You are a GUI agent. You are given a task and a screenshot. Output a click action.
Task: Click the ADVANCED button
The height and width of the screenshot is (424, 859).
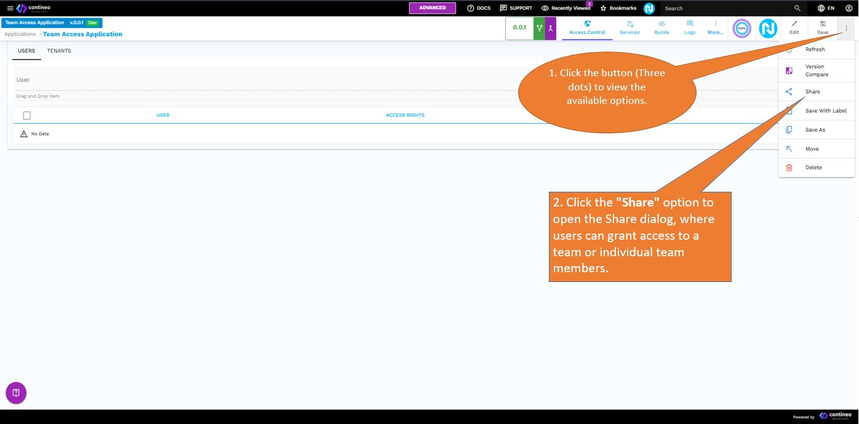click(x=432, y=8)
